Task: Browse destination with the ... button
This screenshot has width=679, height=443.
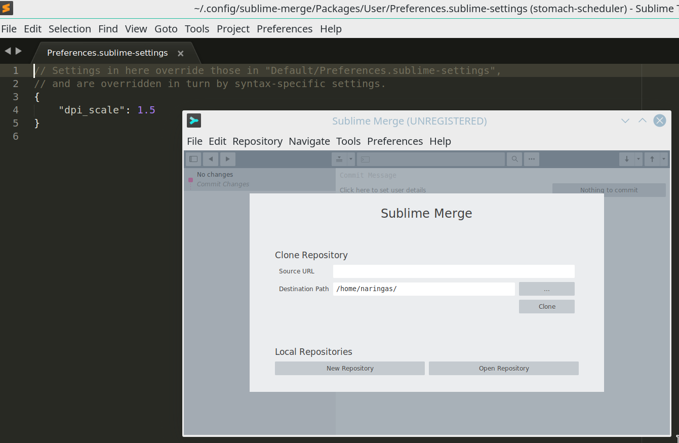Action: 546,289
